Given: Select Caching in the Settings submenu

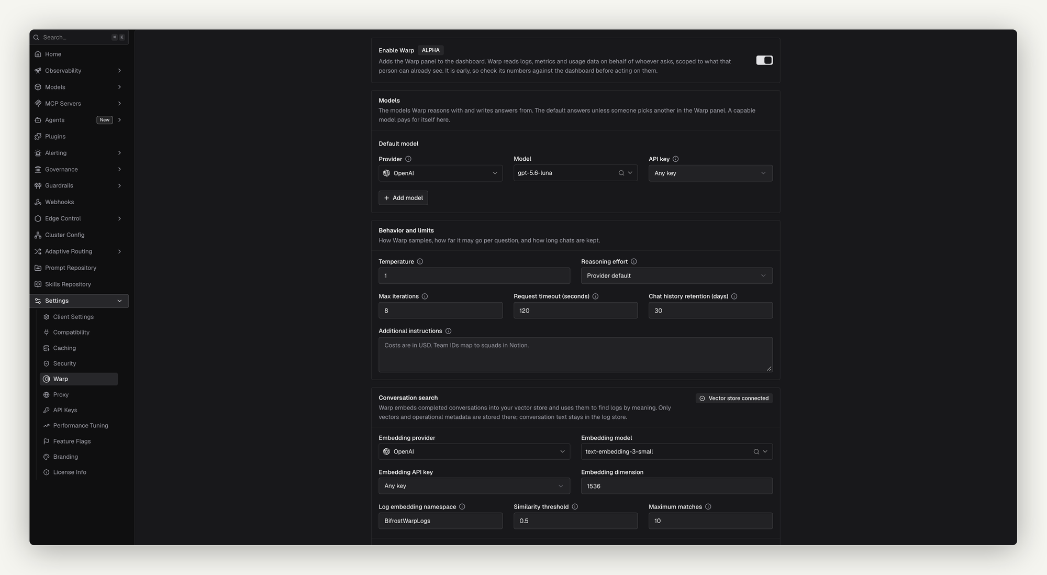Looking at the screenshot, I should 79,348.
